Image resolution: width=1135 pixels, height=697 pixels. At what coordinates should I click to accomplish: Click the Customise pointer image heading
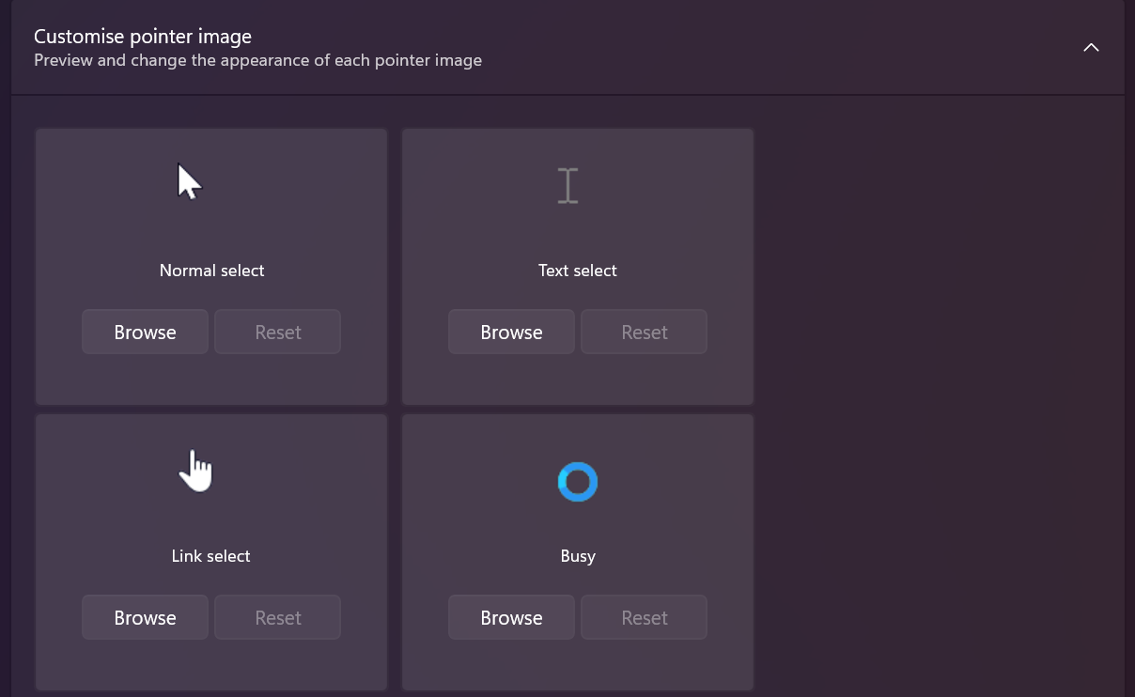[143, 37]
